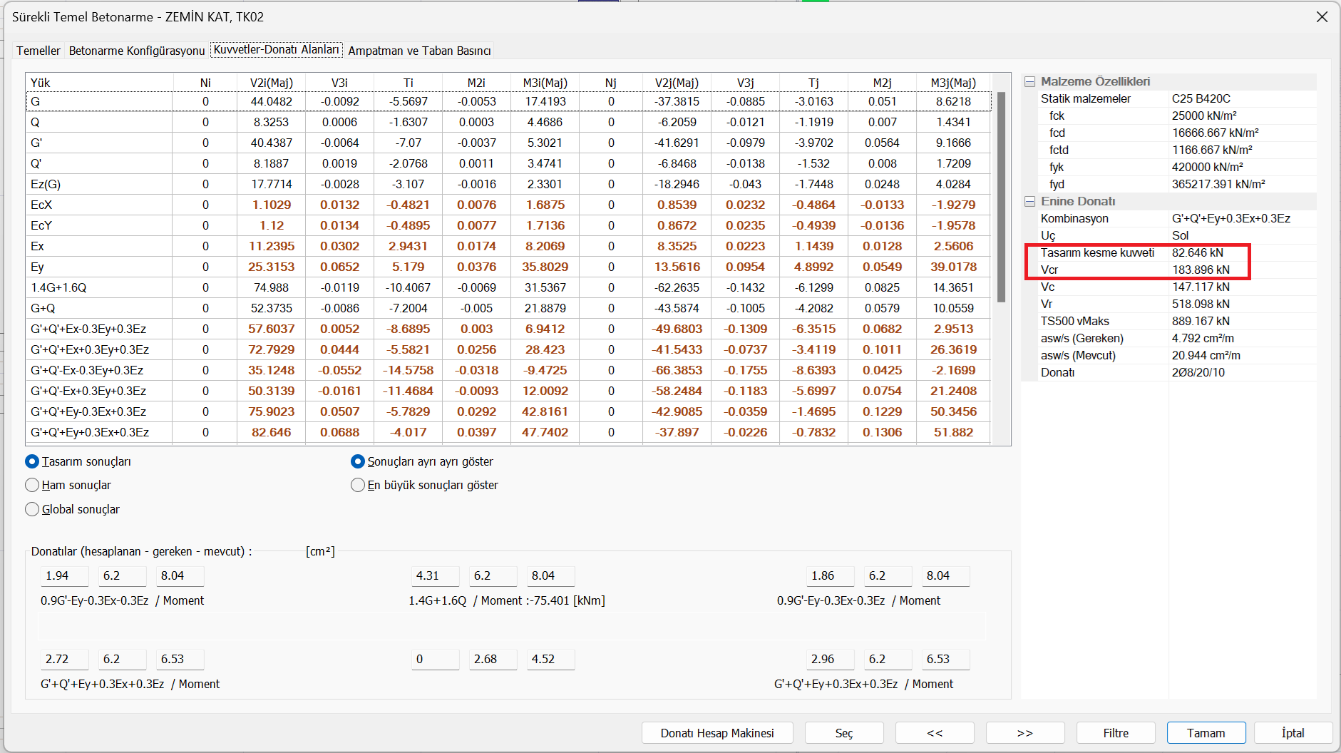Select the Global sonuçlar radio button
Screen dimensions: 1341x753
click(73, 509)
